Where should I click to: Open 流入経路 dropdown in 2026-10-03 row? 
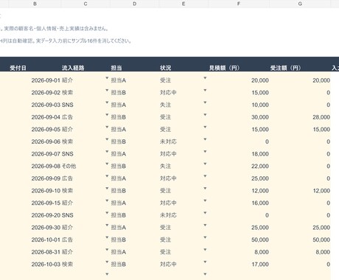tap(107, 262)
